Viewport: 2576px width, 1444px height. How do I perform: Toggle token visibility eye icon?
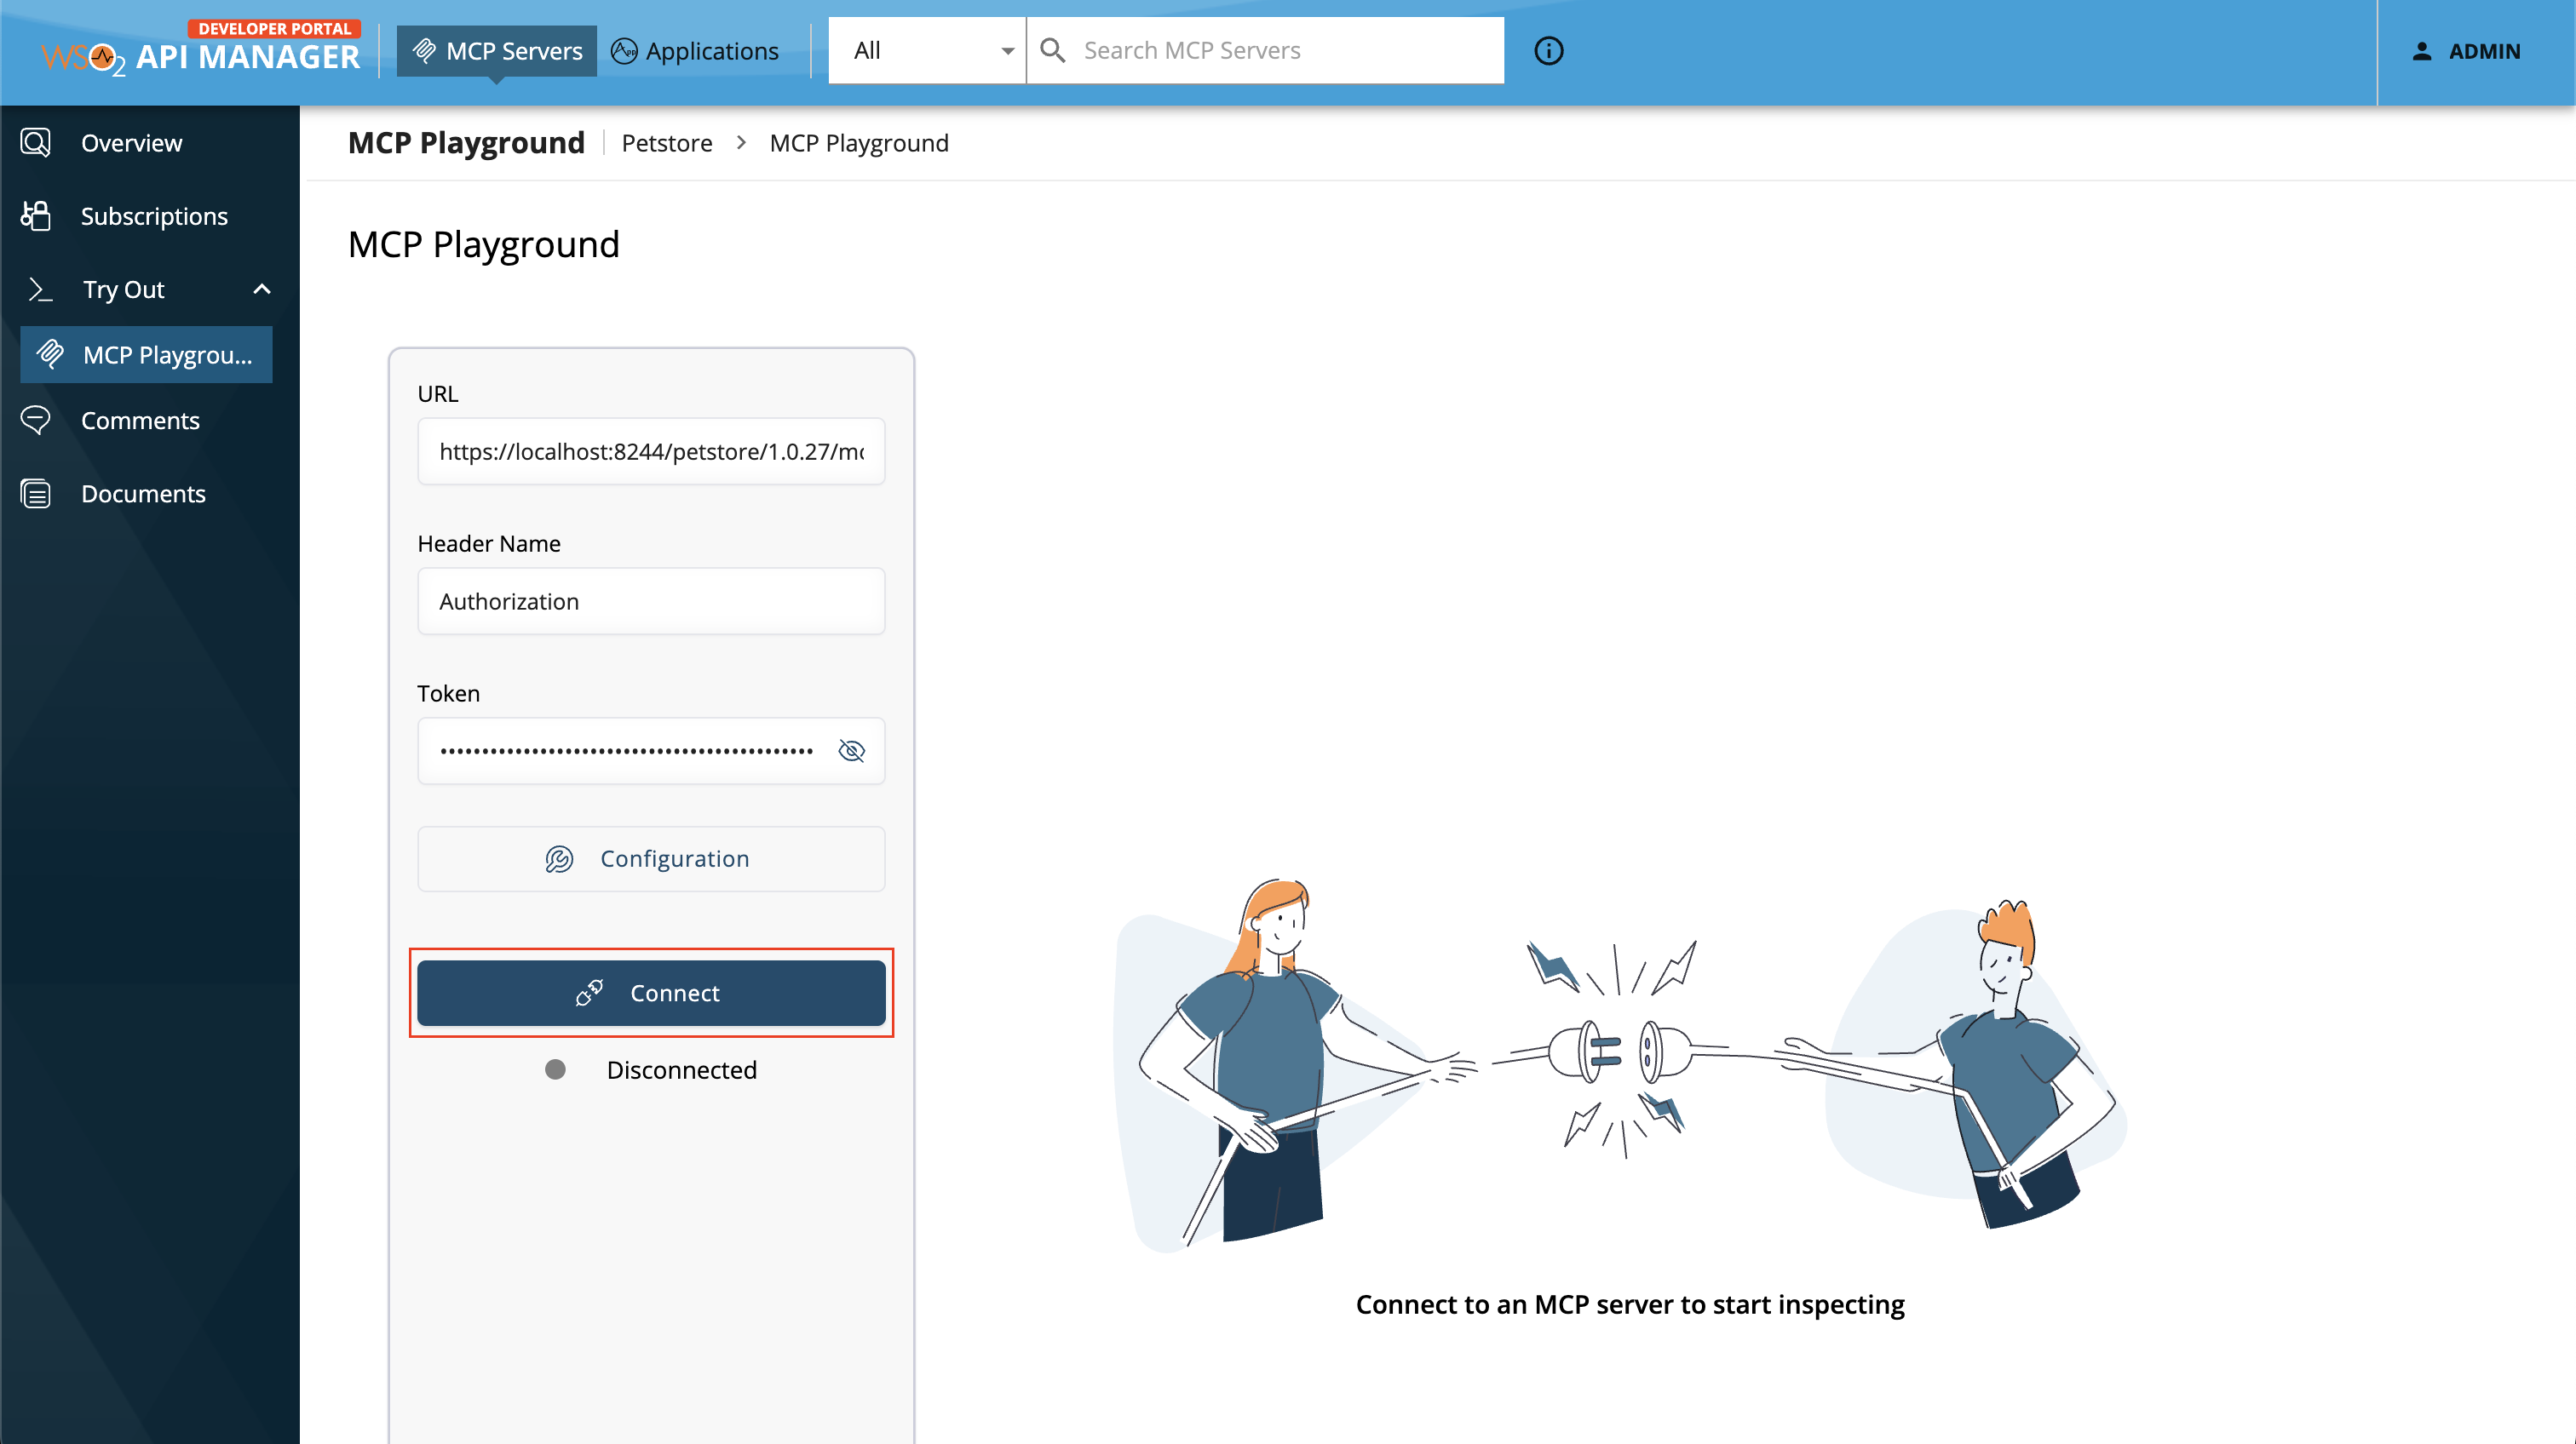point(851,750)
